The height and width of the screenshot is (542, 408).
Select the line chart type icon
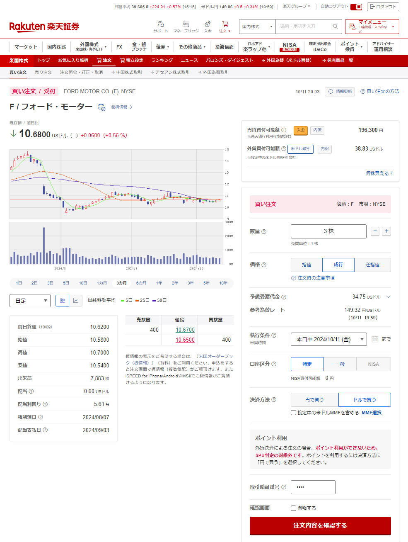tap(75, 301)
